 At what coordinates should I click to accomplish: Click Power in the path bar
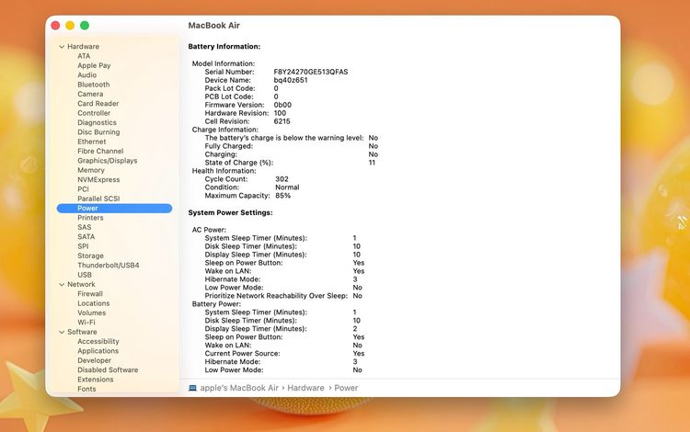346,388
